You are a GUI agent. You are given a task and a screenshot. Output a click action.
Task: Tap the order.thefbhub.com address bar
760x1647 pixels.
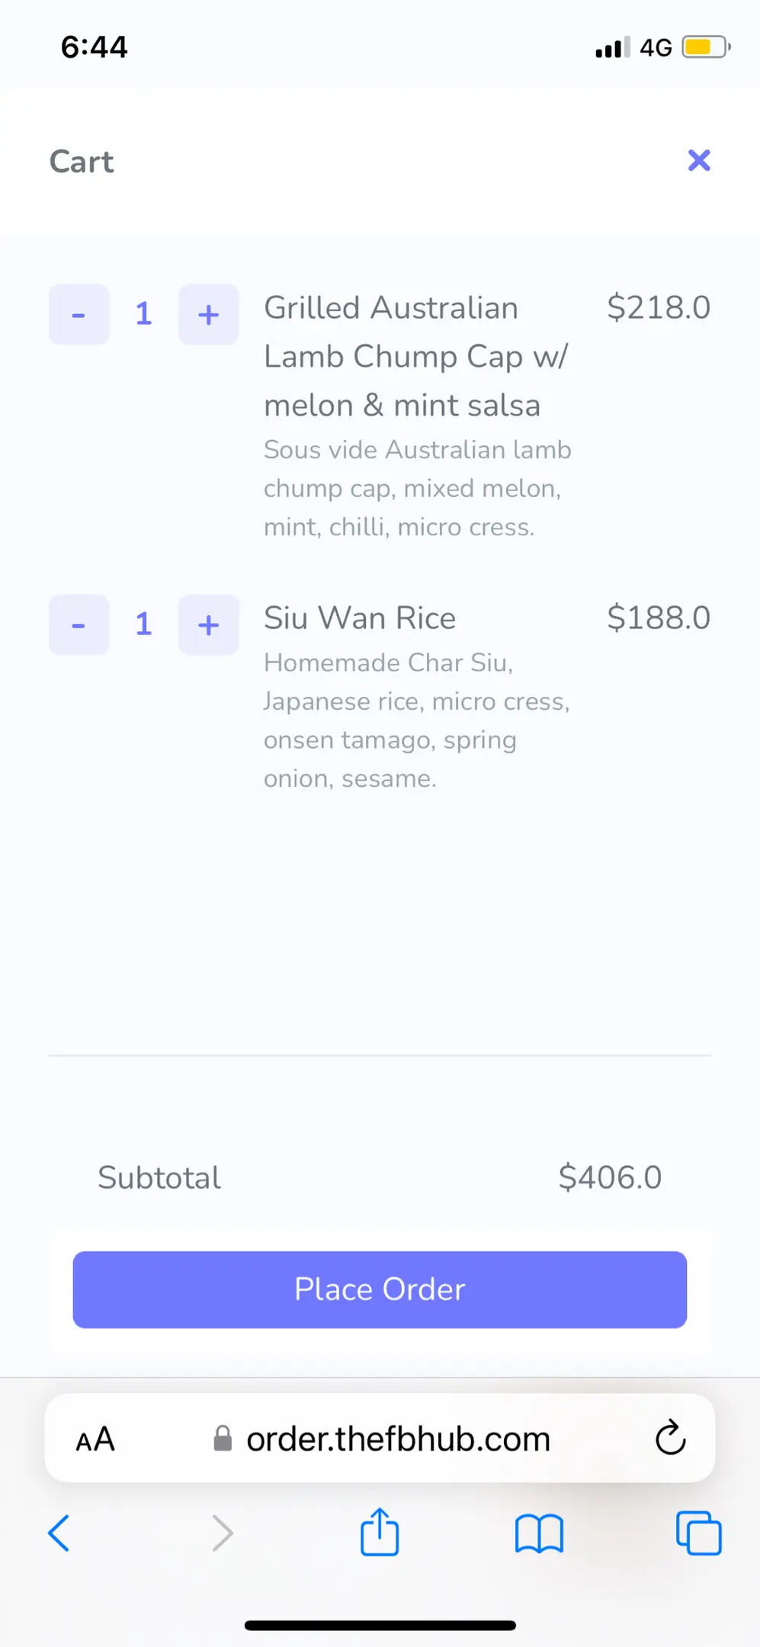[398, 1440]
